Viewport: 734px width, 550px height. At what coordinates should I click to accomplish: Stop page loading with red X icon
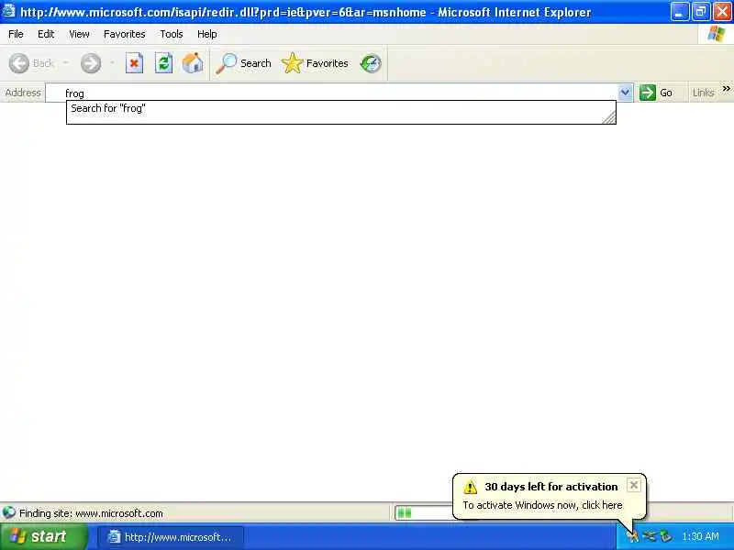(134, 63)
